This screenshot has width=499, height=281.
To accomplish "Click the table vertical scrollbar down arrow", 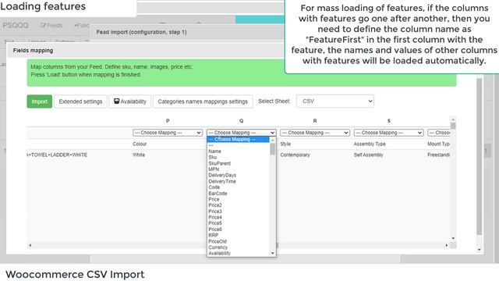I will 453,238.
